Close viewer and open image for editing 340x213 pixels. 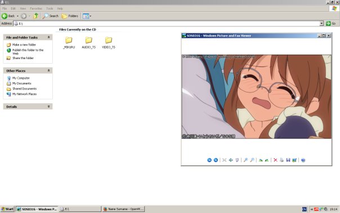click(x=294, y=160)
